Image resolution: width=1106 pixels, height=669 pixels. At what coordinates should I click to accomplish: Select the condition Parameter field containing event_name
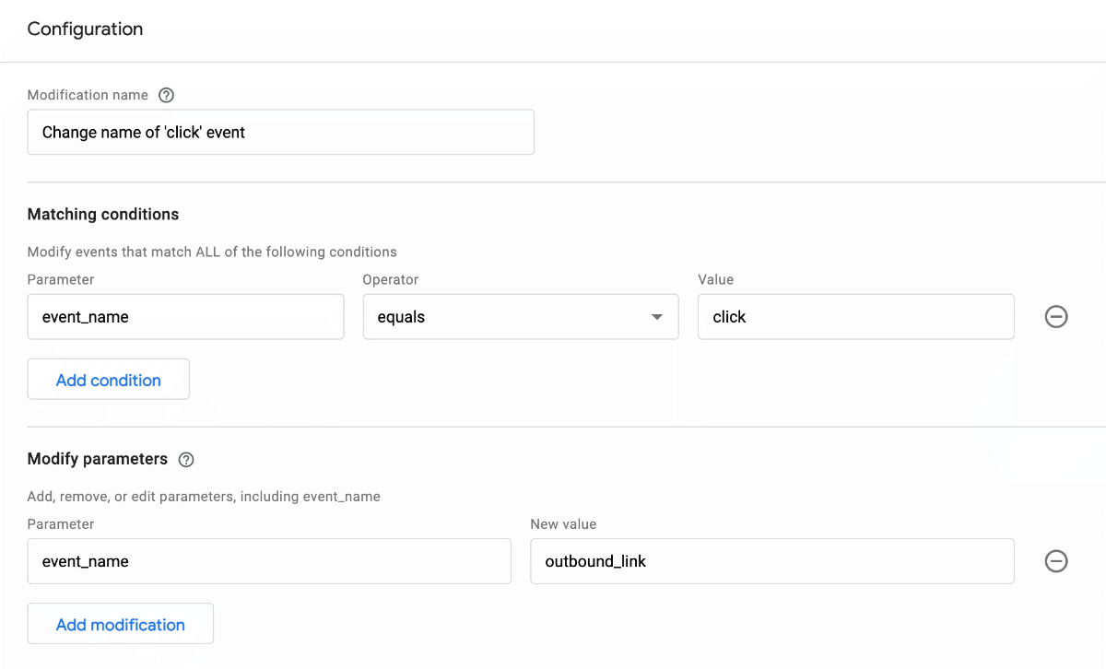[x=184, y=316]
